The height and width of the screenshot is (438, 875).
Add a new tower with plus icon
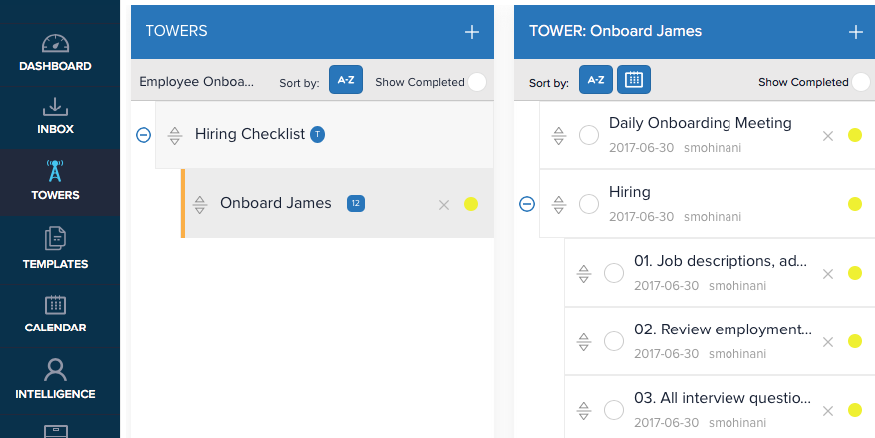(472, 32)
